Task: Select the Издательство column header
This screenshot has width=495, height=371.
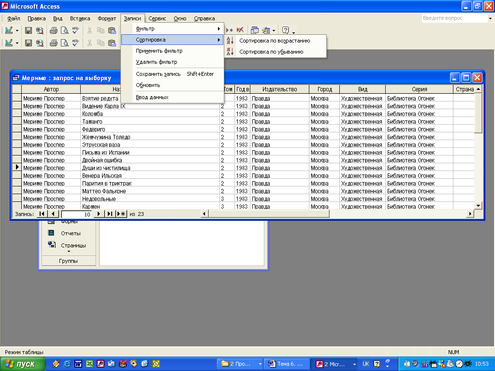Action: tap(280, 89)
